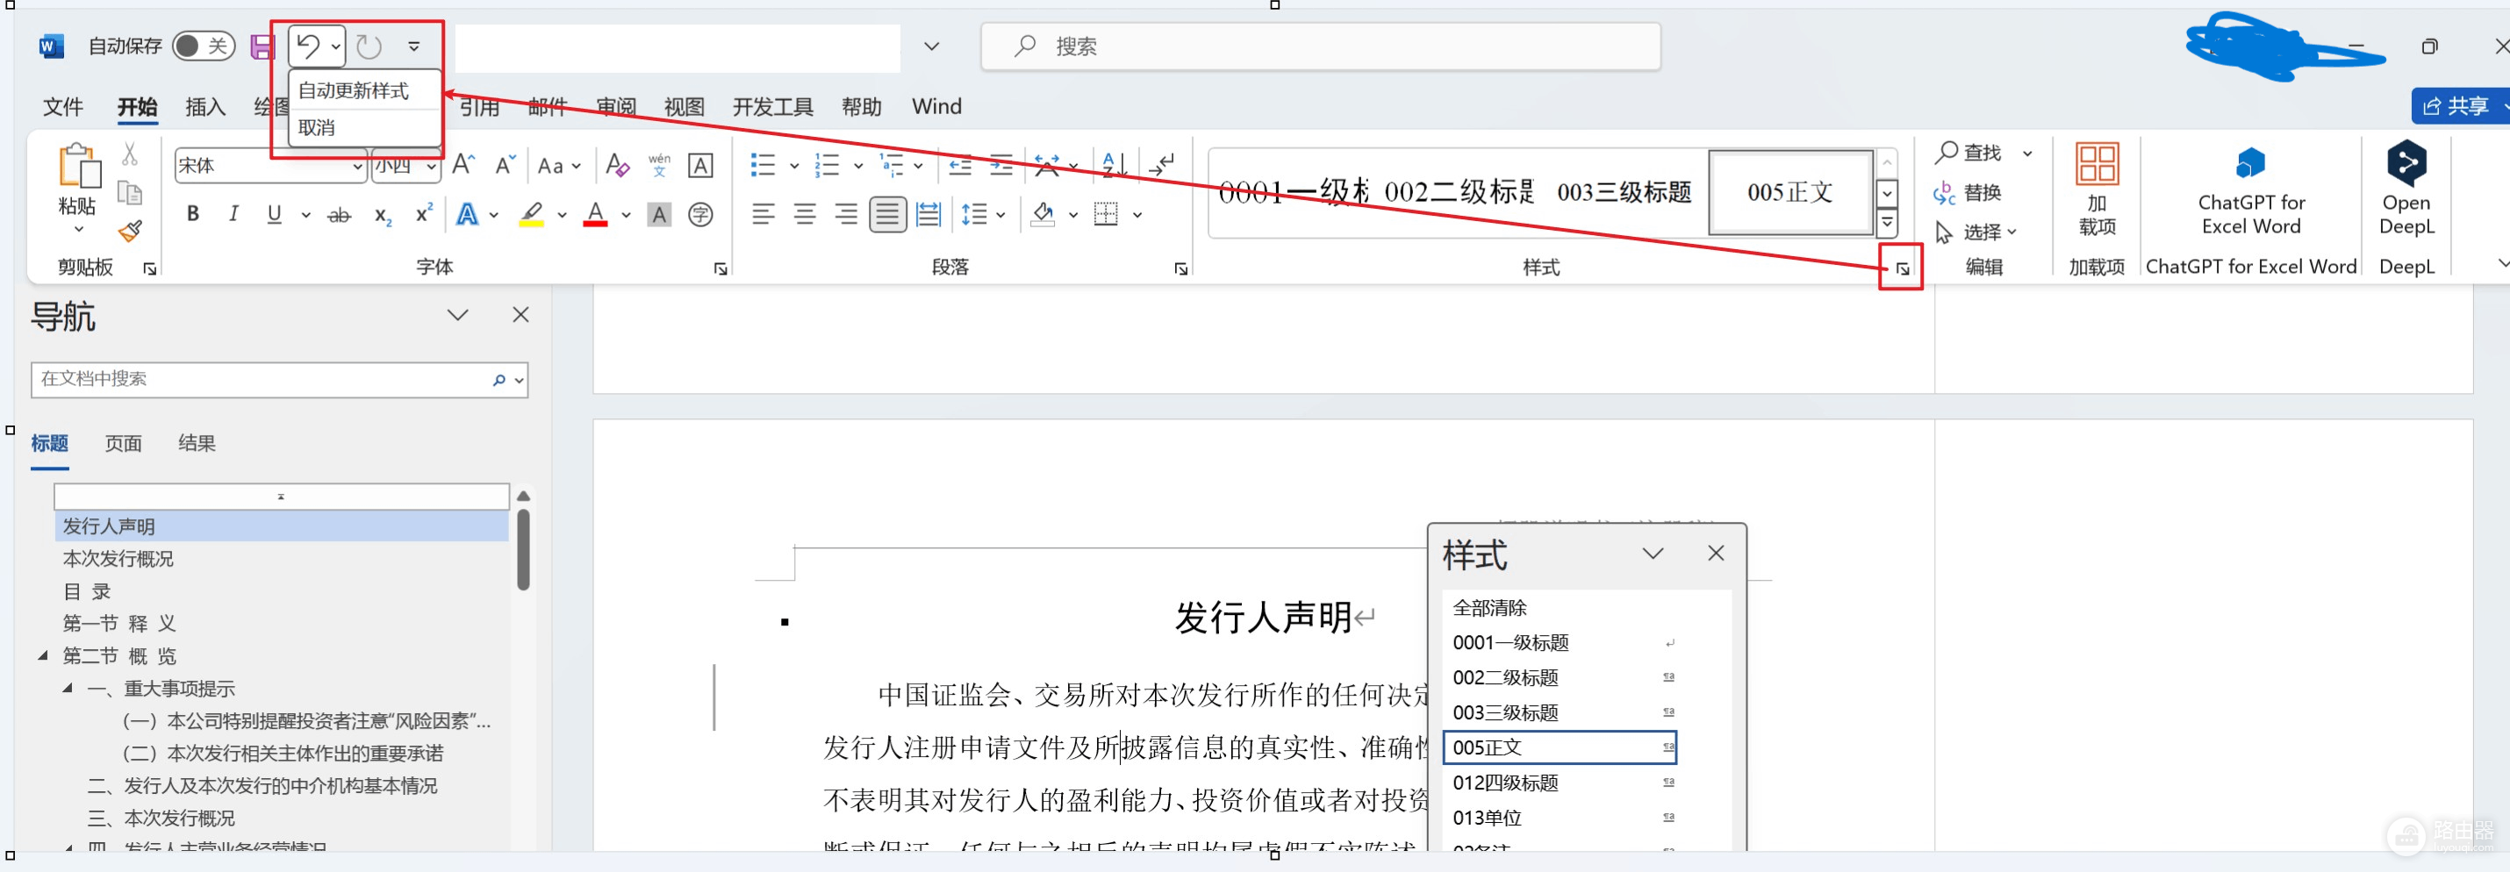
Task: Click the Save icon in title bar
Action: [x=262, y=46]
